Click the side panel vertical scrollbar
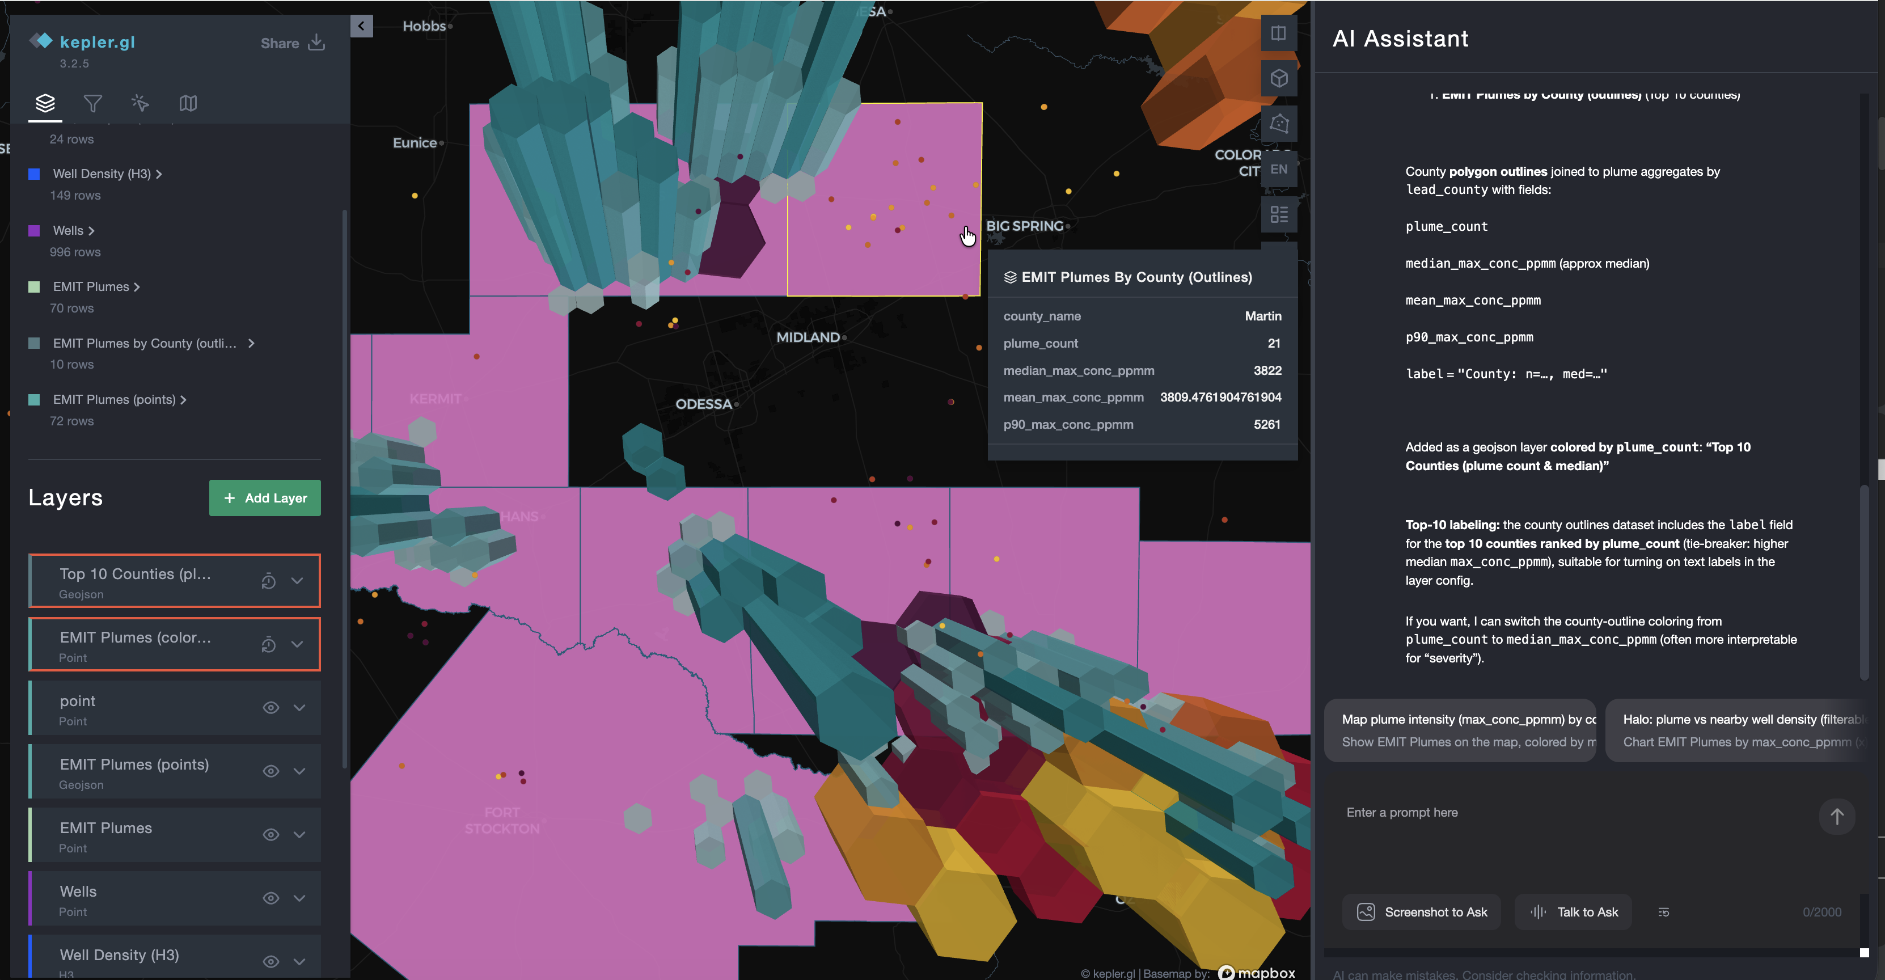1885x980 pixels. tap(344, 488)
